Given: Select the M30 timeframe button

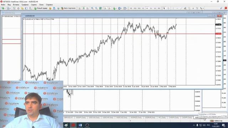Looking at the screenshot, I should tap(139, 8).
